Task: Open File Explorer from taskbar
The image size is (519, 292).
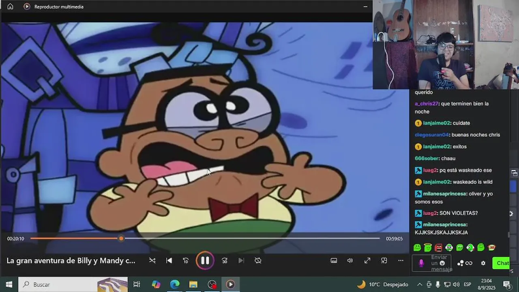Action: coord(193,284)
